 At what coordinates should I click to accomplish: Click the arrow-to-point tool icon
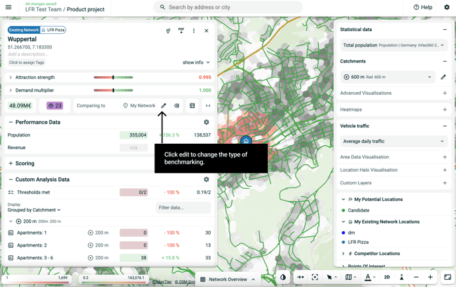coord(300,278)
